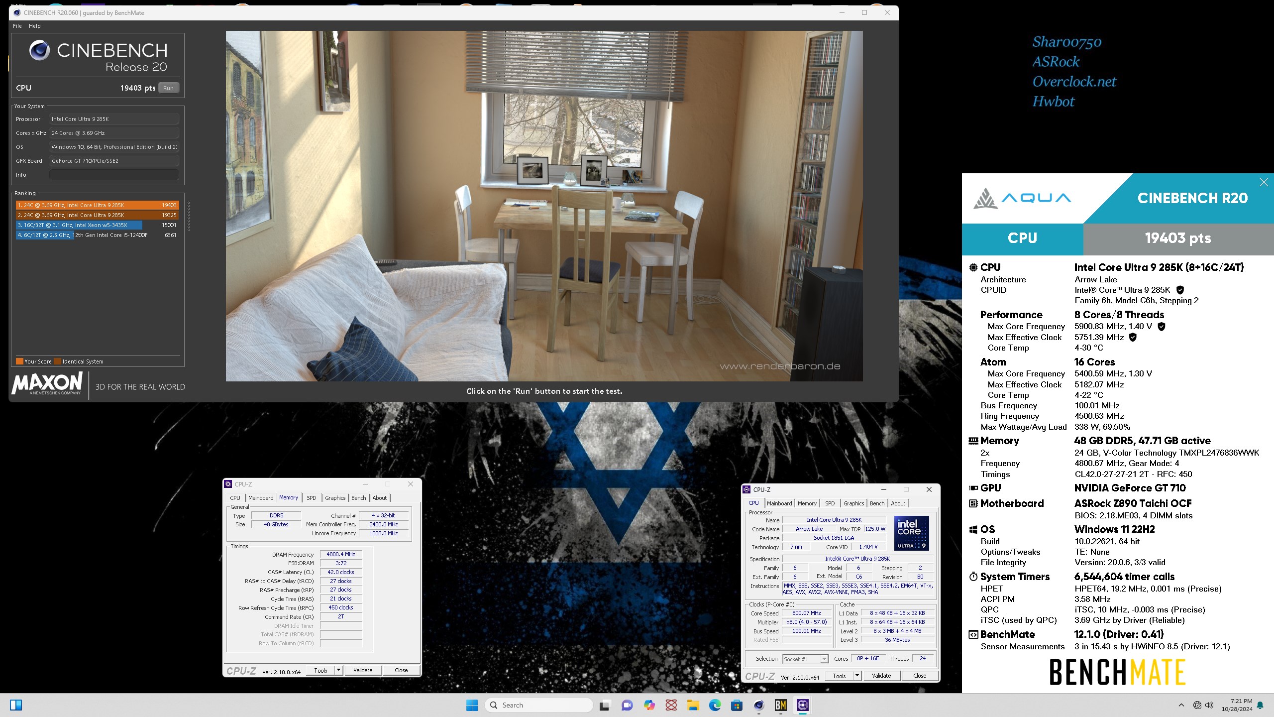
Task: Click the GPU icon in BenchMate panel
Action: tap(973, 488)
